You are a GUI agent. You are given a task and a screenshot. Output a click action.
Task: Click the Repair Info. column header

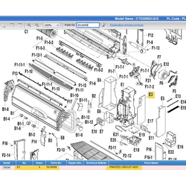[x=75, y=163]
